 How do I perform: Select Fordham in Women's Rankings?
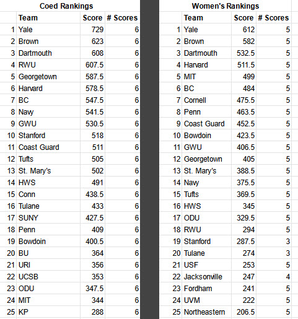click(x=206, y=288)
